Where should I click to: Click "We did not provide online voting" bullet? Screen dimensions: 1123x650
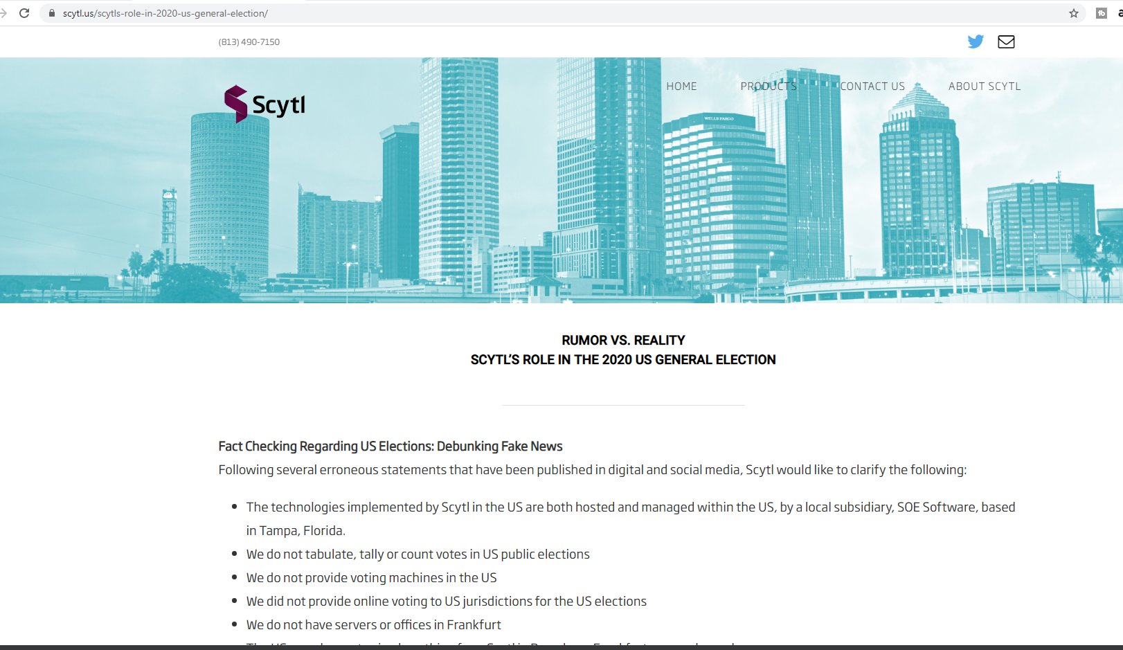pyautogui.click(x=447, y=602)
